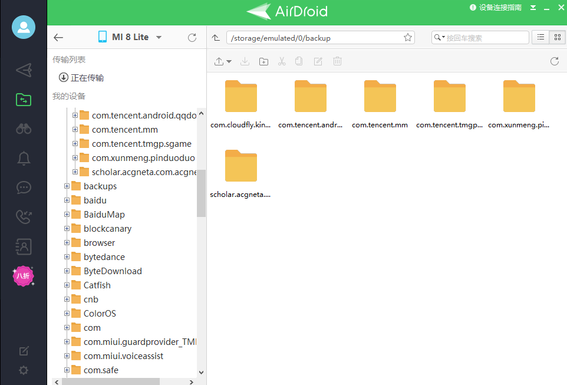This screenshot has width=567, height=385.
Task: Expand the com.tencent.mm tree node
Action: [75, 130]
